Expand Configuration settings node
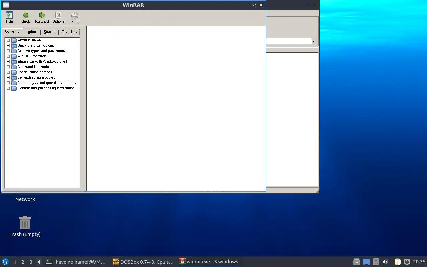Screen dimensions: 427x267 click(8, 72)
